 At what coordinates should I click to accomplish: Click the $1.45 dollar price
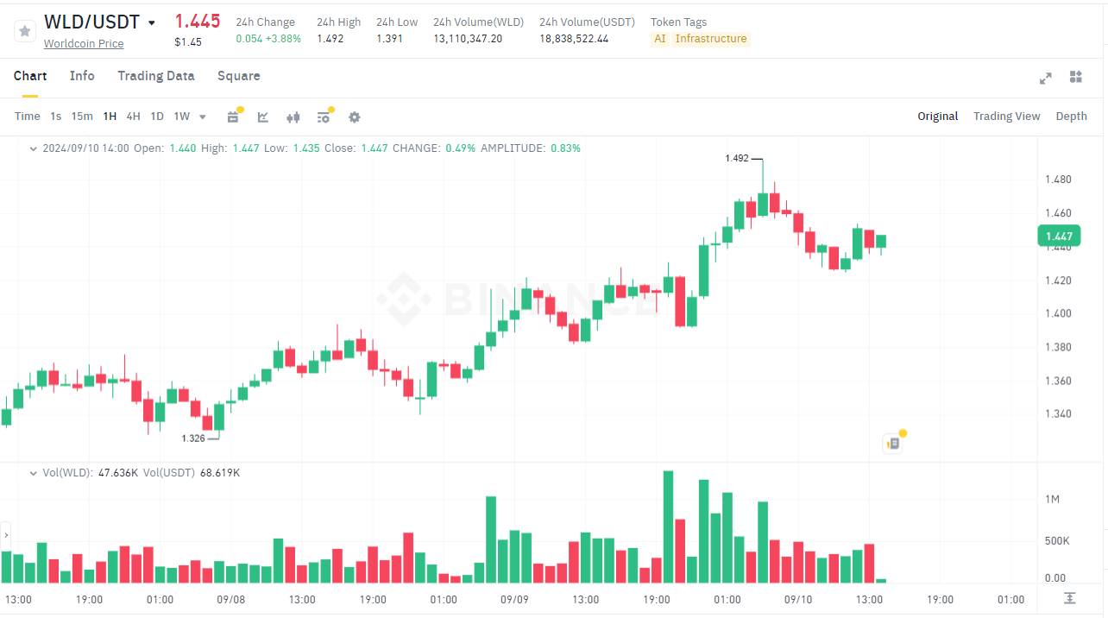pos(188,42)
